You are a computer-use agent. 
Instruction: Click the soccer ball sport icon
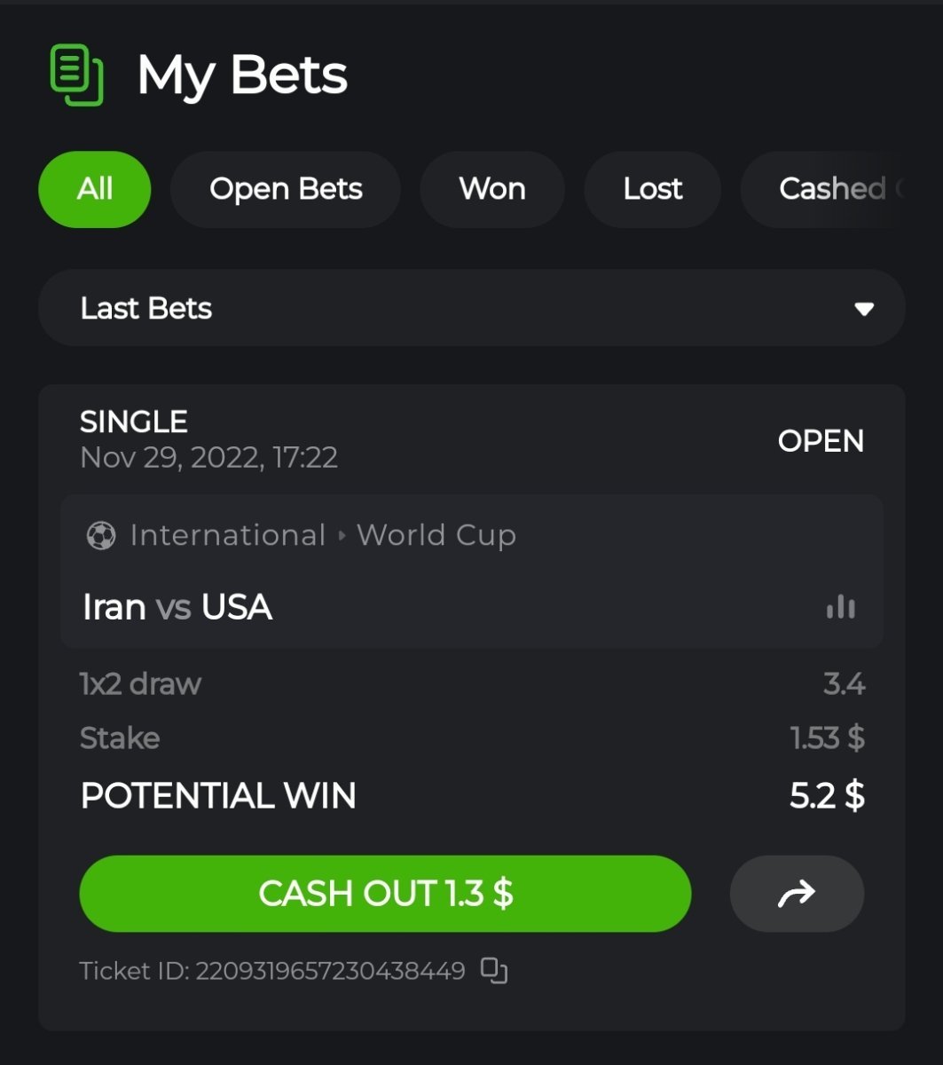[101, 535]
